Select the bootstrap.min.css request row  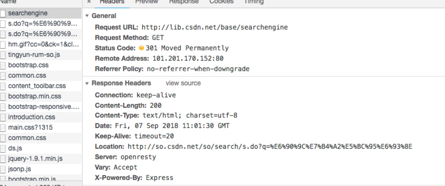coord(41,96)
